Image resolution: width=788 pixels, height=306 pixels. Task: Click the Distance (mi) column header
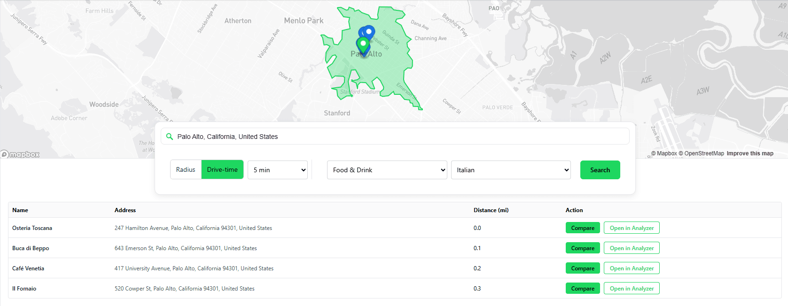491,210
